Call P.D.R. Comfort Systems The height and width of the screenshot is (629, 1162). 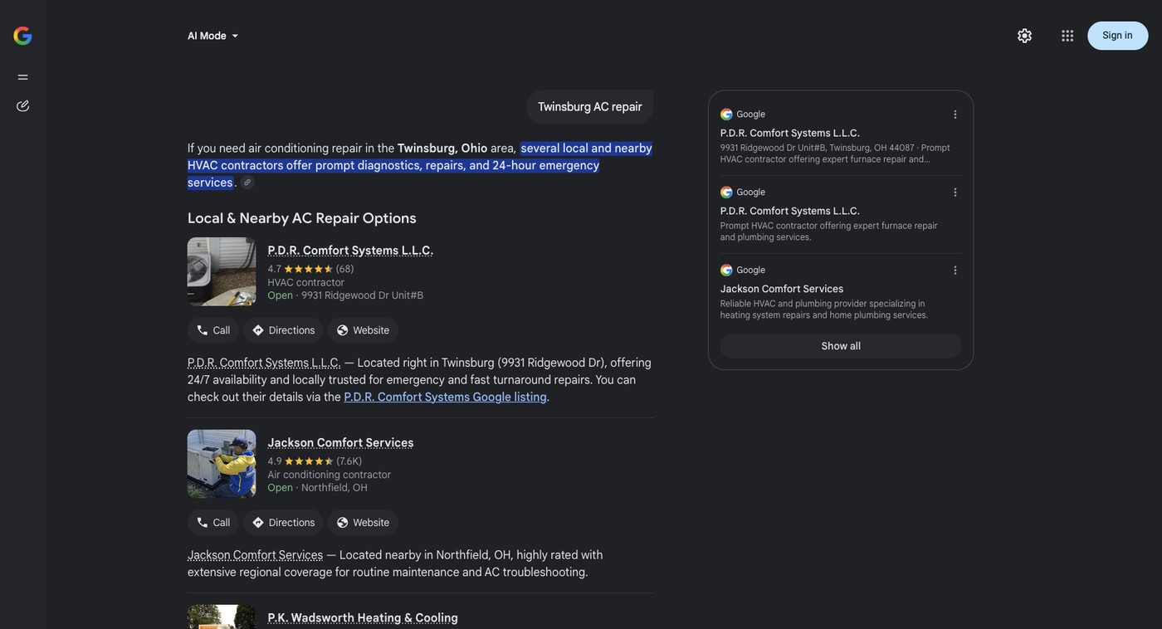coord(213,330)
